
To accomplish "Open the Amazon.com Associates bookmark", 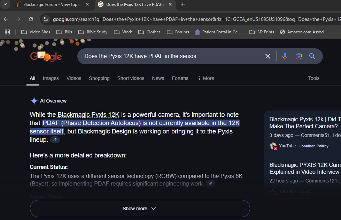I will (304, 32).
